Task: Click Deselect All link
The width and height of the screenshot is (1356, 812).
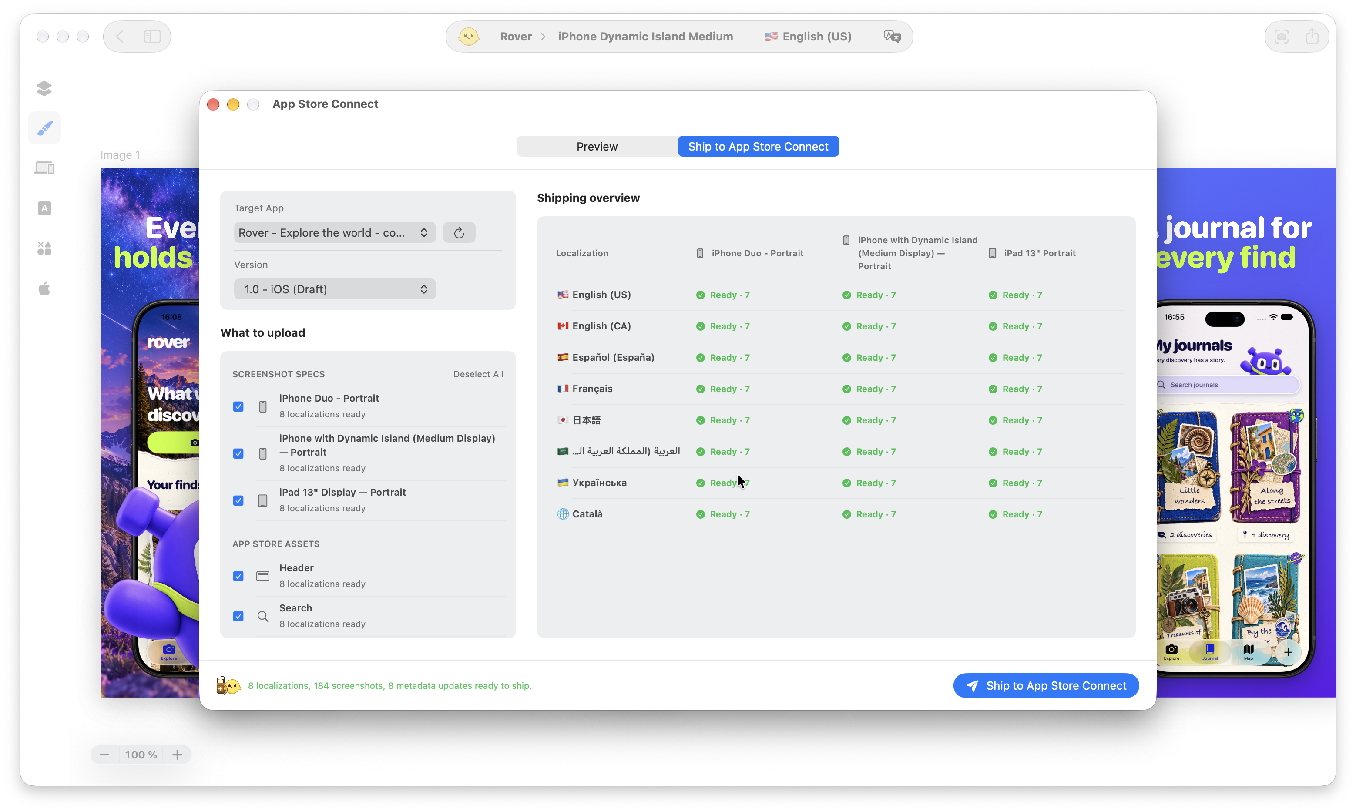Action: coord(478,374)
